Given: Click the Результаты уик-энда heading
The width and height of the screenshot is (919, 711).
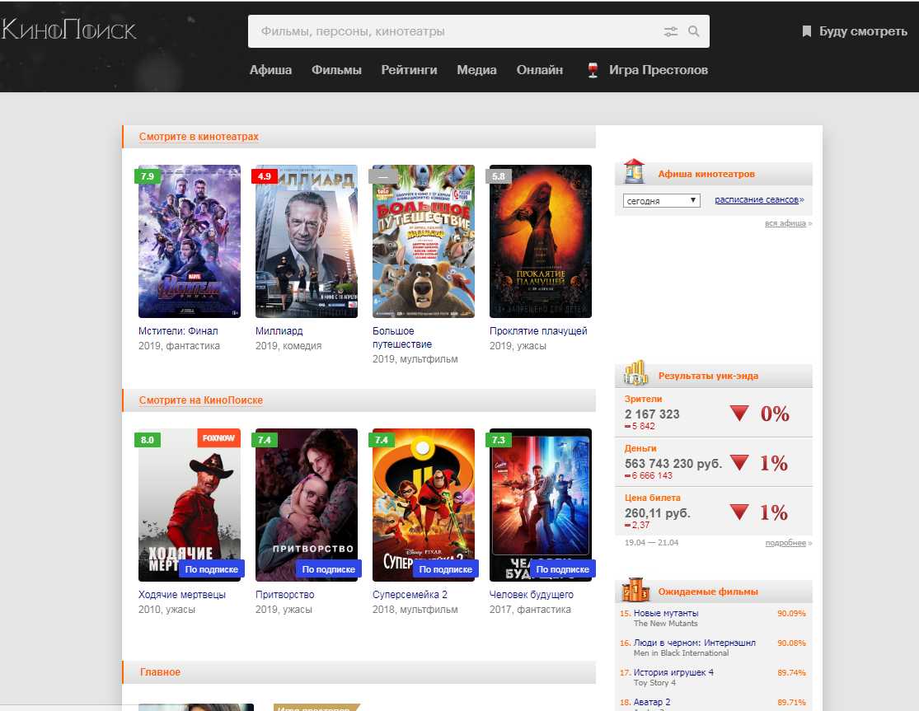Looking at the screenshot, I should point(708,376).
